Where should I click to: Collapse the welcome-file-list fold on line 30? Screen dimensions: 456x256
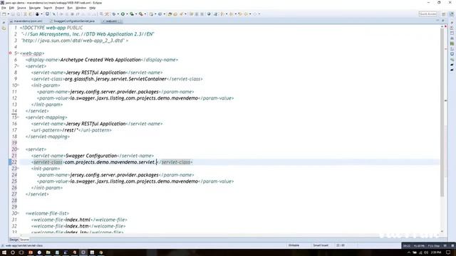click(x=18, y=213)
